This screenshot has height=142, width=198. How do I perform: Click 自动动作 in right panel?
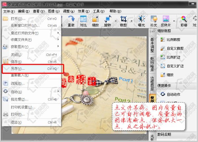pyautogui.click(x=170, y=94)
